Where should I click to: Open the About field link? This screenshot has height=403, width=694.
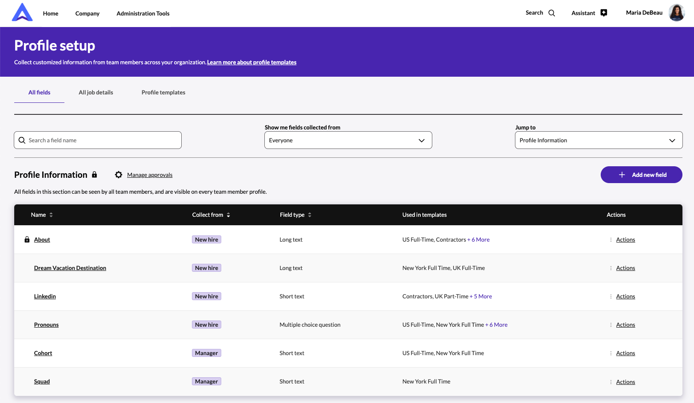coord(42,239)
